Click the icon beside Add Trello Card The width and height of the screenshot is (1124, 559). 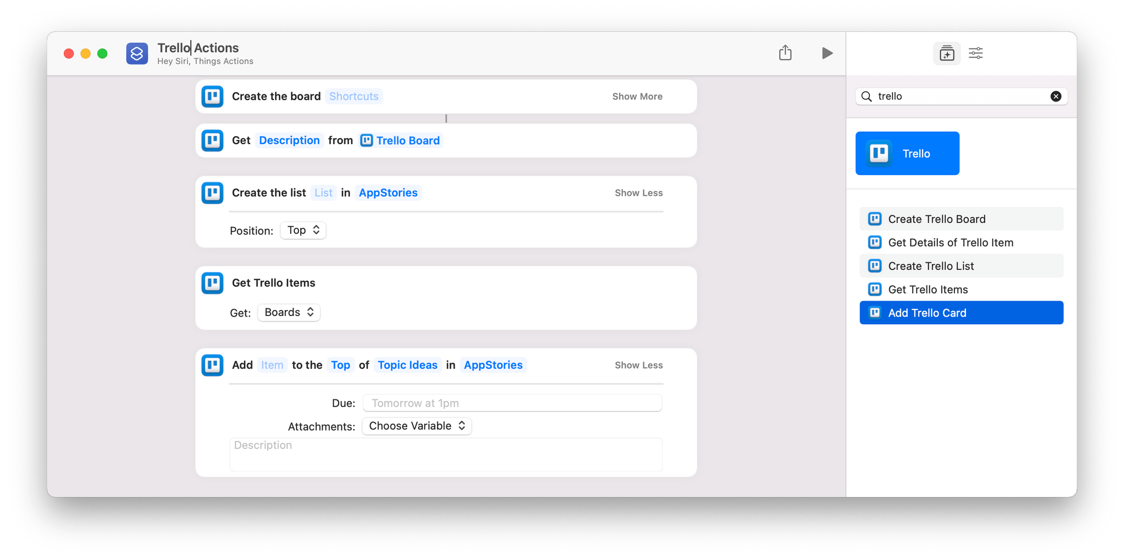pyautogui.click(x=875, y=313)
